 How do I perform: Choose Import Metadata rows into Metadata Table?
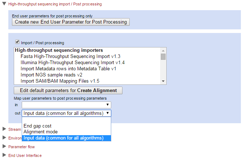tap(68, 68)
